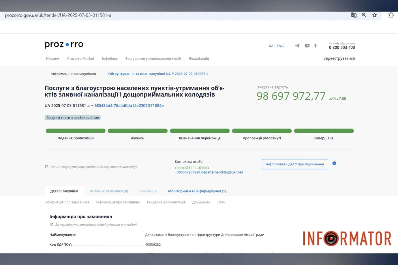Jump to Лоти anchor
The height and width of the screenshot is (265, 398).
(x=221, y=202)
